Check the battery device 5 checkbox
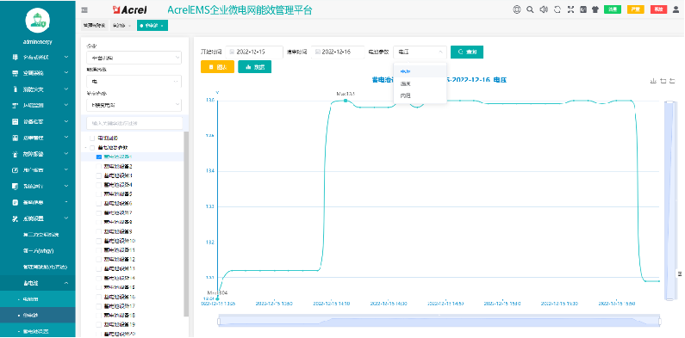Viewport: 685px width, 338px height. (x=99, y=194)
